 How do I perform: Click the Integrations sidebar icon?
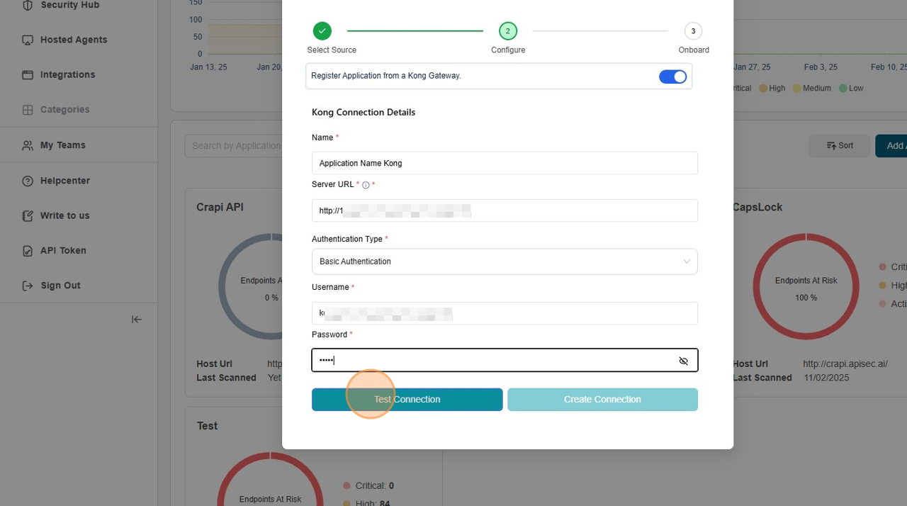click(x=28, y=74)
